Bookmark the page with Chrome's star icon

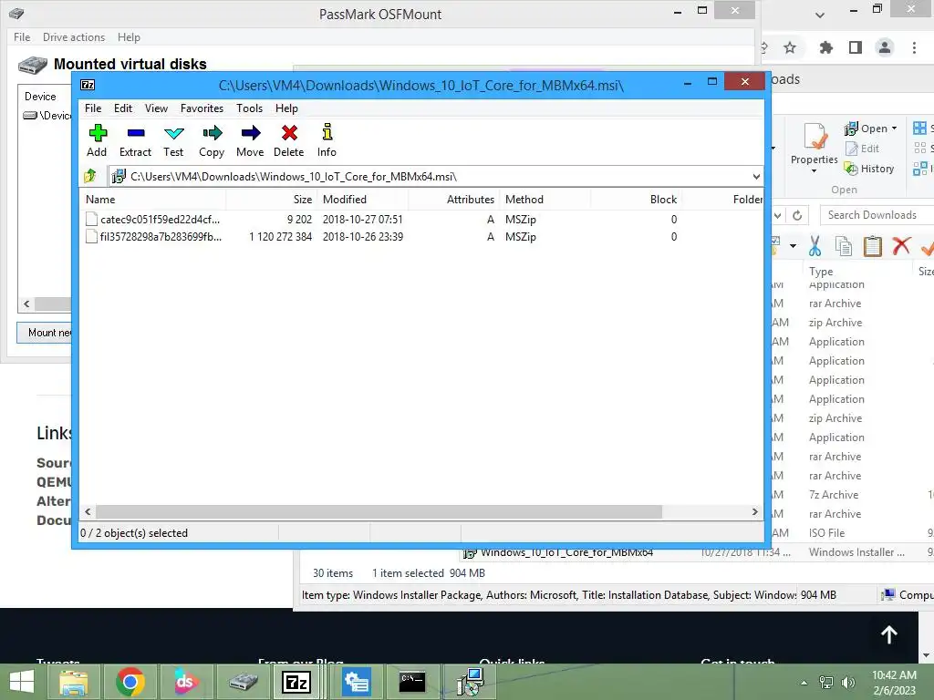[x=790, y=47]
